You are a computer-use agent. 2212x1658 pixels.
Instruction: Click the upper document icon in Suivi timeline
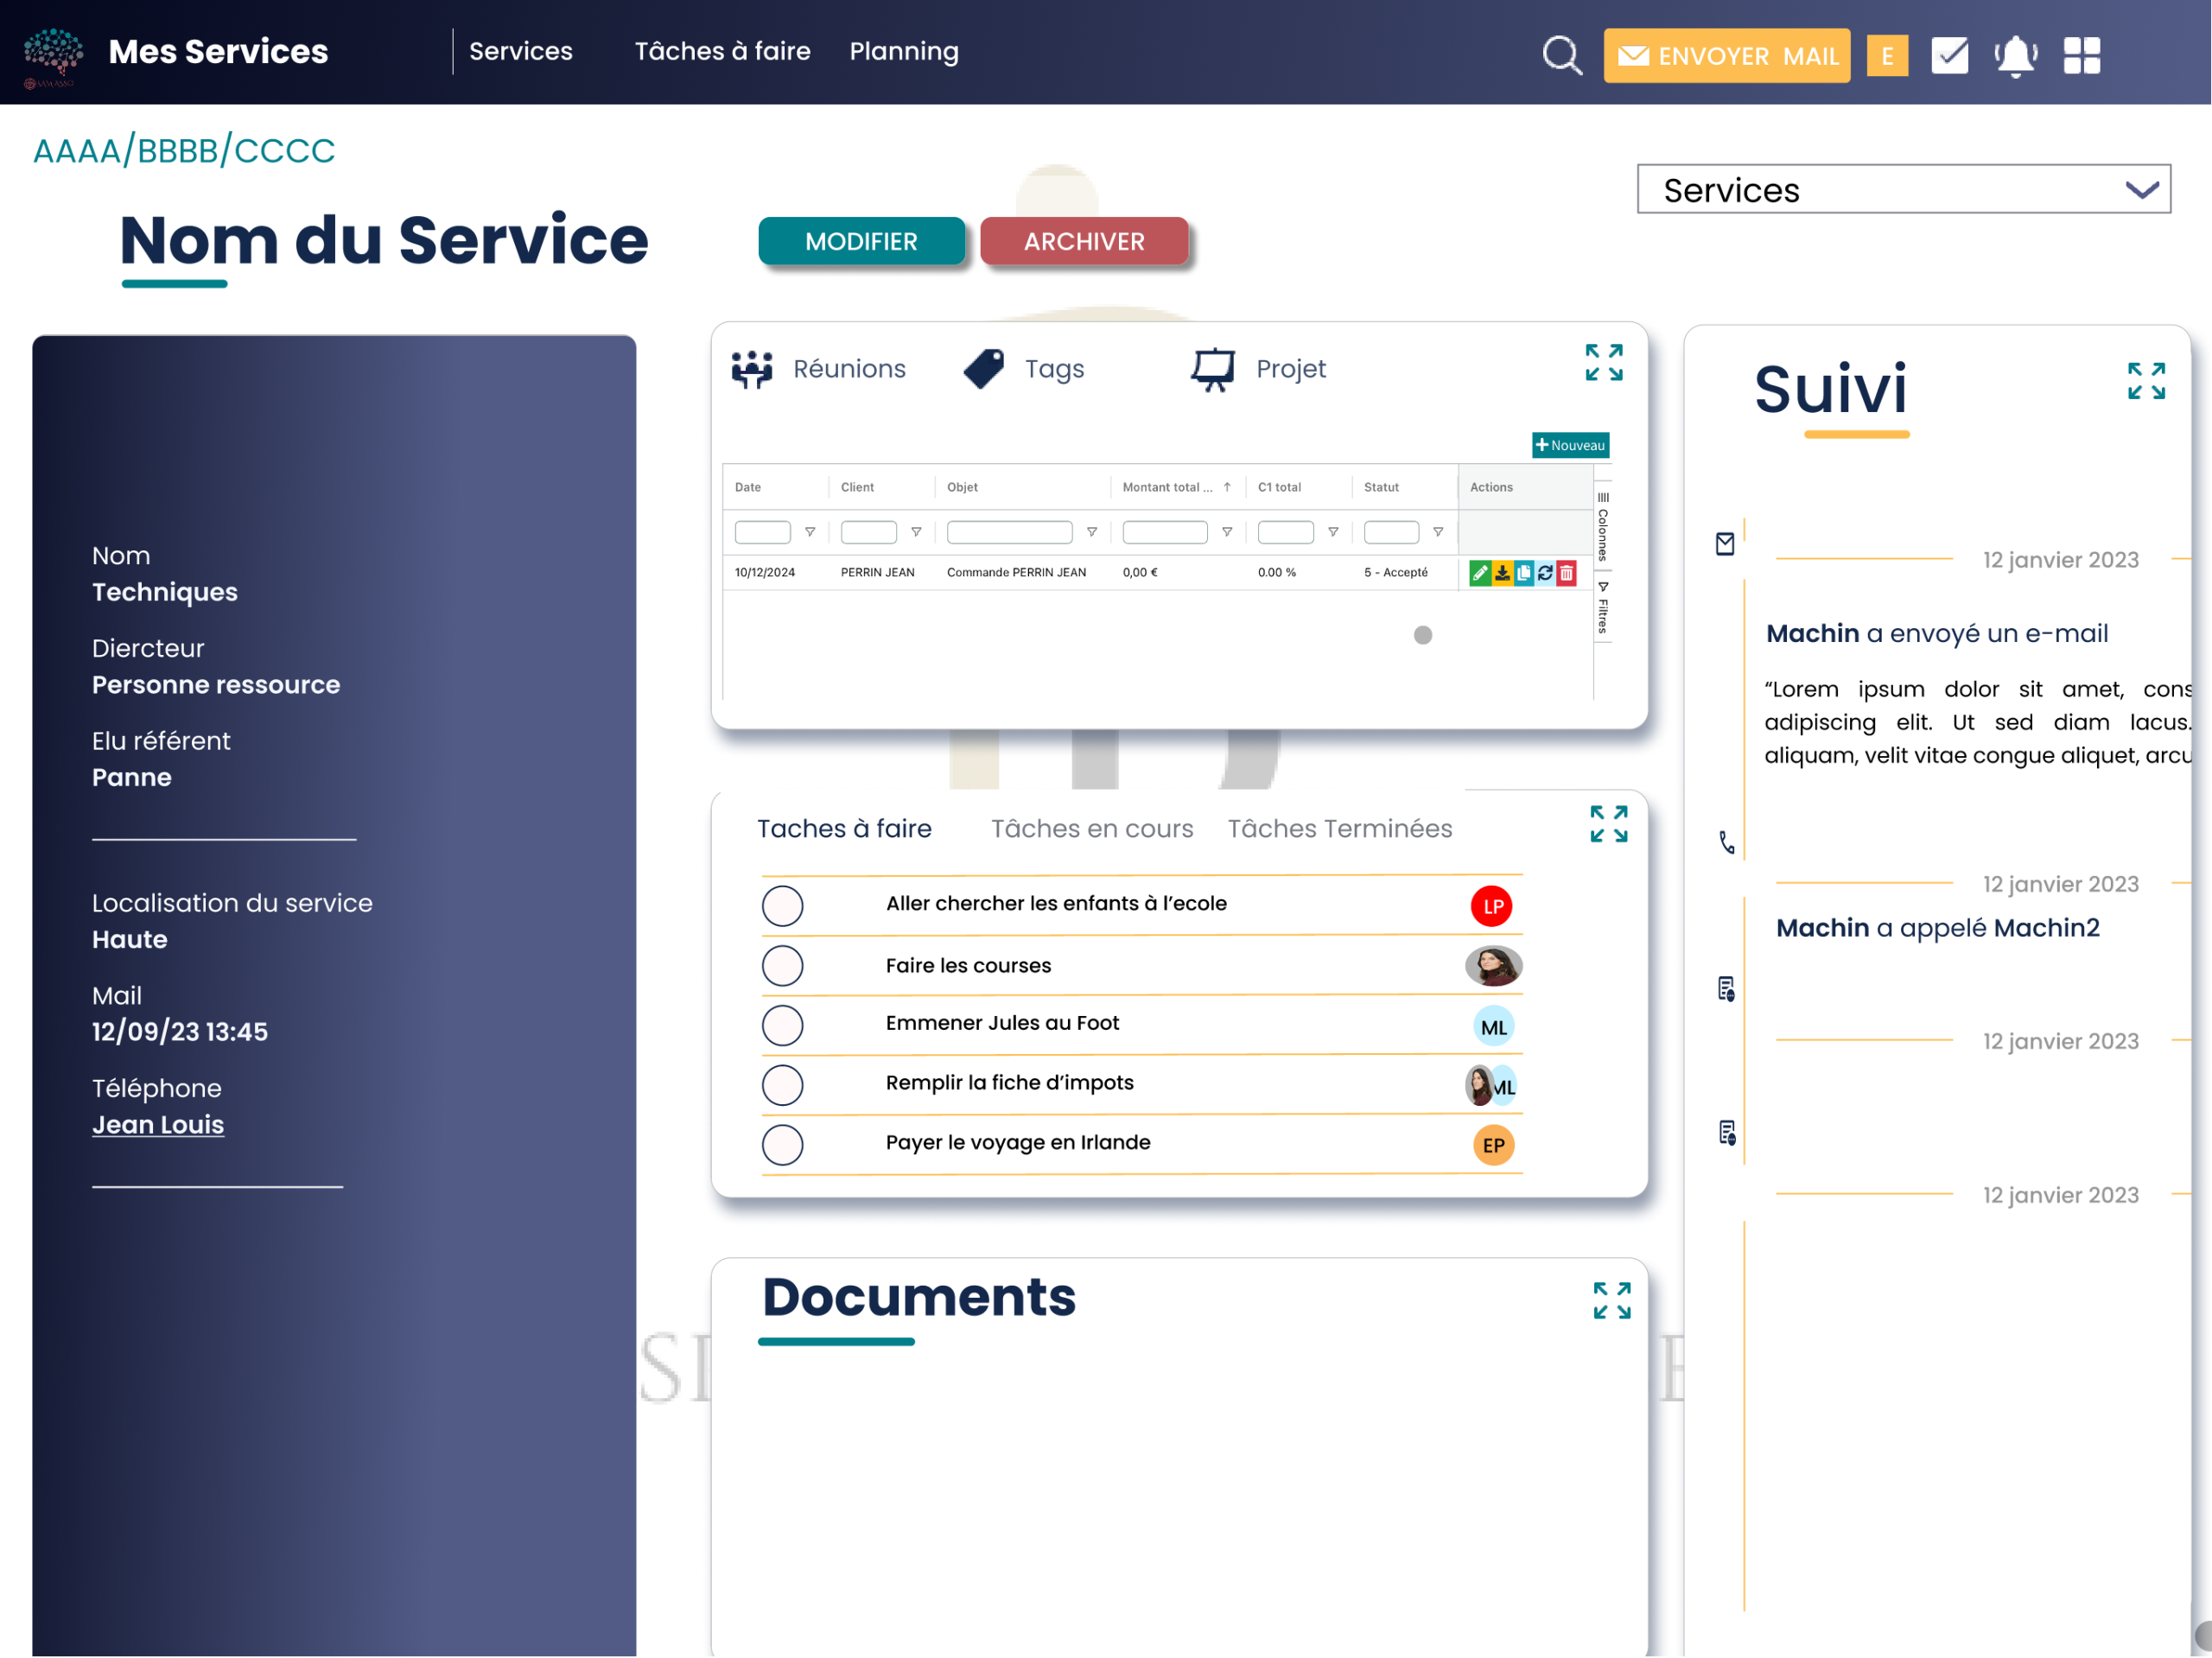(x=1726, y=989)
